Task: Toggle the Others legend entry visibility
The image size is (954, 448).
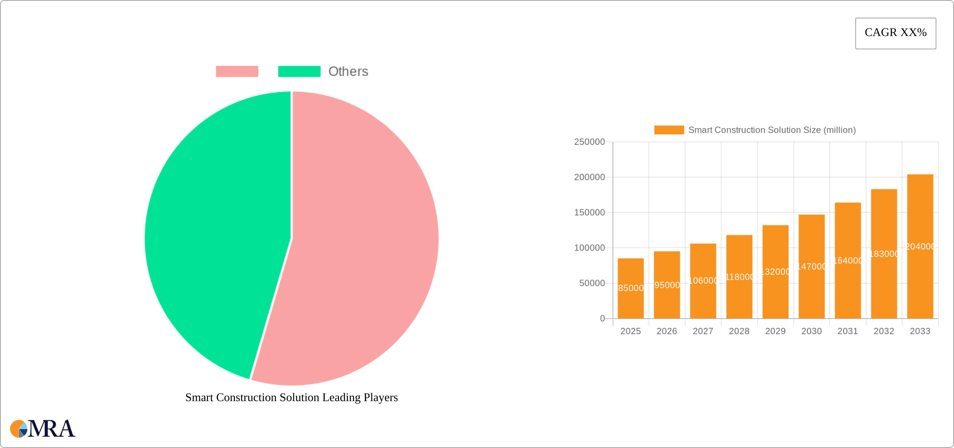Action: [348, 71]
